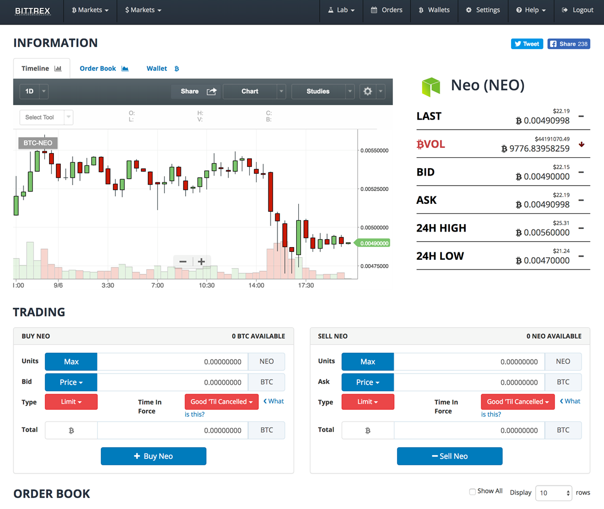This screenshot has width=604, height=509.
Task: Open the Buy Bid Price dropdown
Action: 71,382
